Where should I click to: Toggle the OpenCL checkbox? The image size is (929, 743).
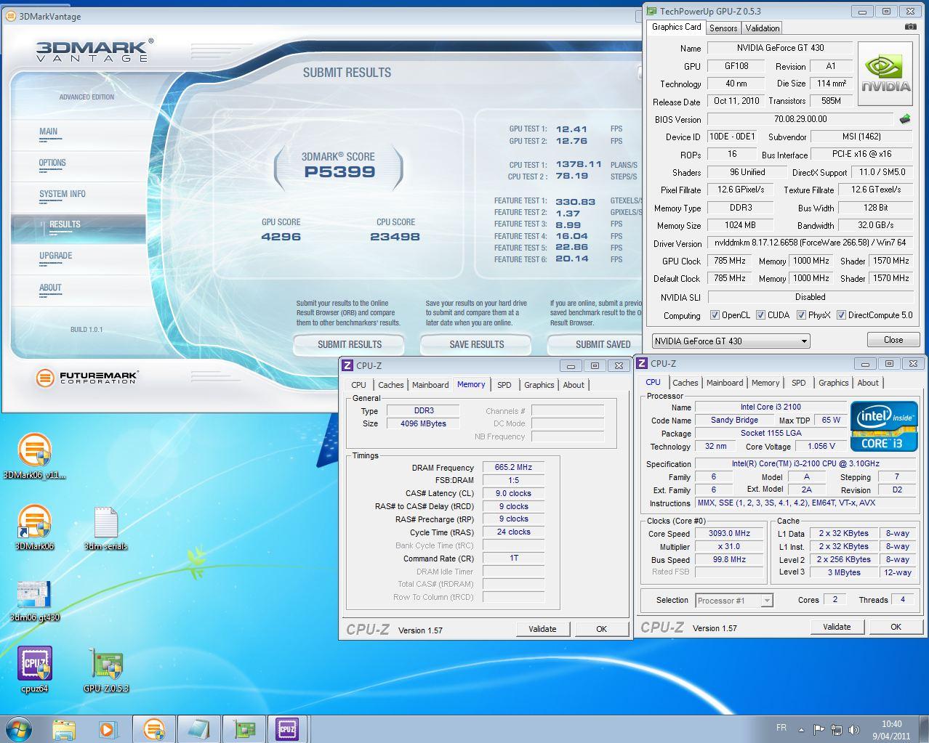click(715, 315)
